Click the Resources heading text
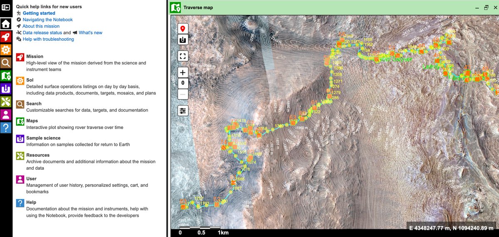 tap(38, 155)
